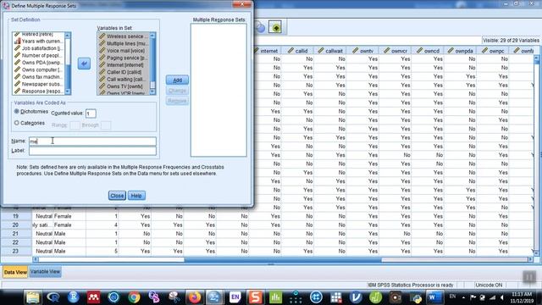This screenshot has height=305, width=542.
Task: Click the volume icon in system tray
Action: click(x=501, y=297)
